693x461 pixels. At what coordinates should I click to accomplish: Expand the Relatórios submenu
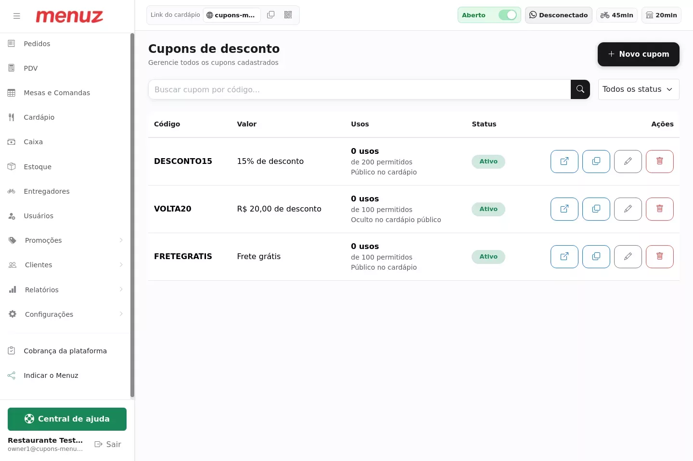(x=65, y=290)
